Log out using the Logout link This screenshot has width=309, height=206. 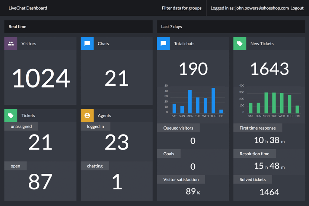point(297,8)
